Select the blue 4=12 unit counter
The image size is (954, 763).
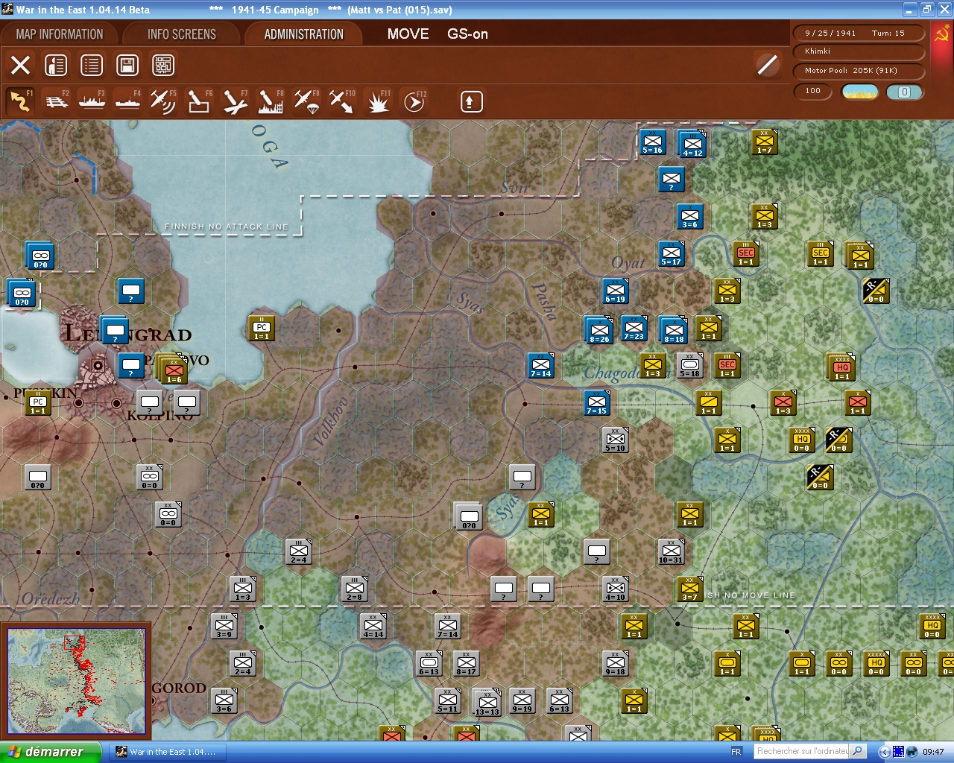coord(692,144)
